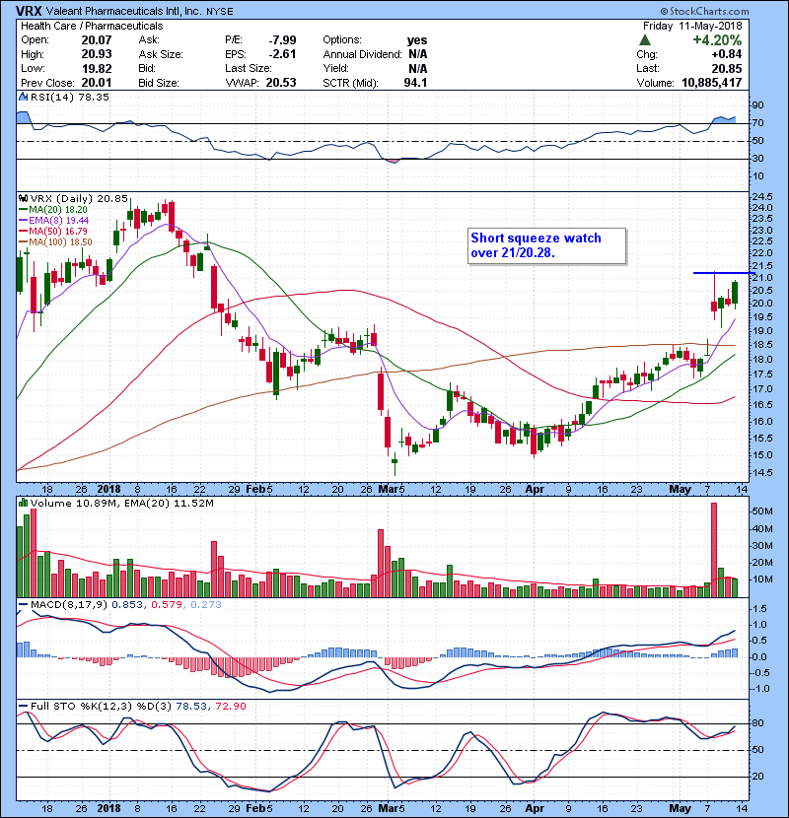
Task: Click the Last Size label
Action: [248, 68]
